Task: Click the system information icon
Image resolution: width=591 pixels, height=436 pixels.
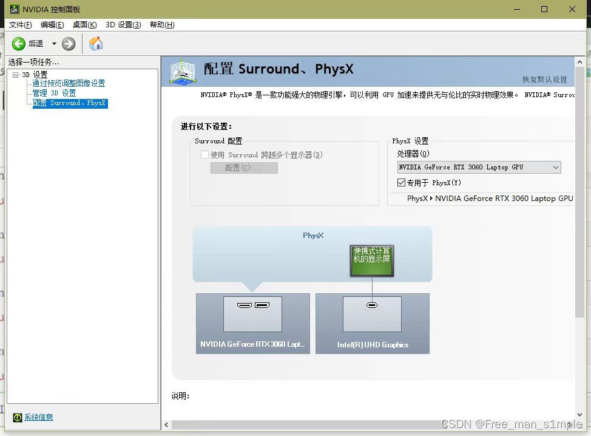Action: pos(18,417)
